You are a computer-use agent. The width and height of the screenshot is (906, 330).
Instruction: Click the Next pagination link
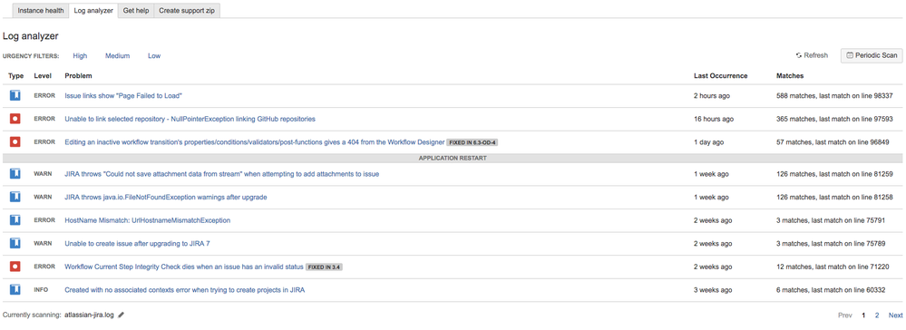[896, 315]
